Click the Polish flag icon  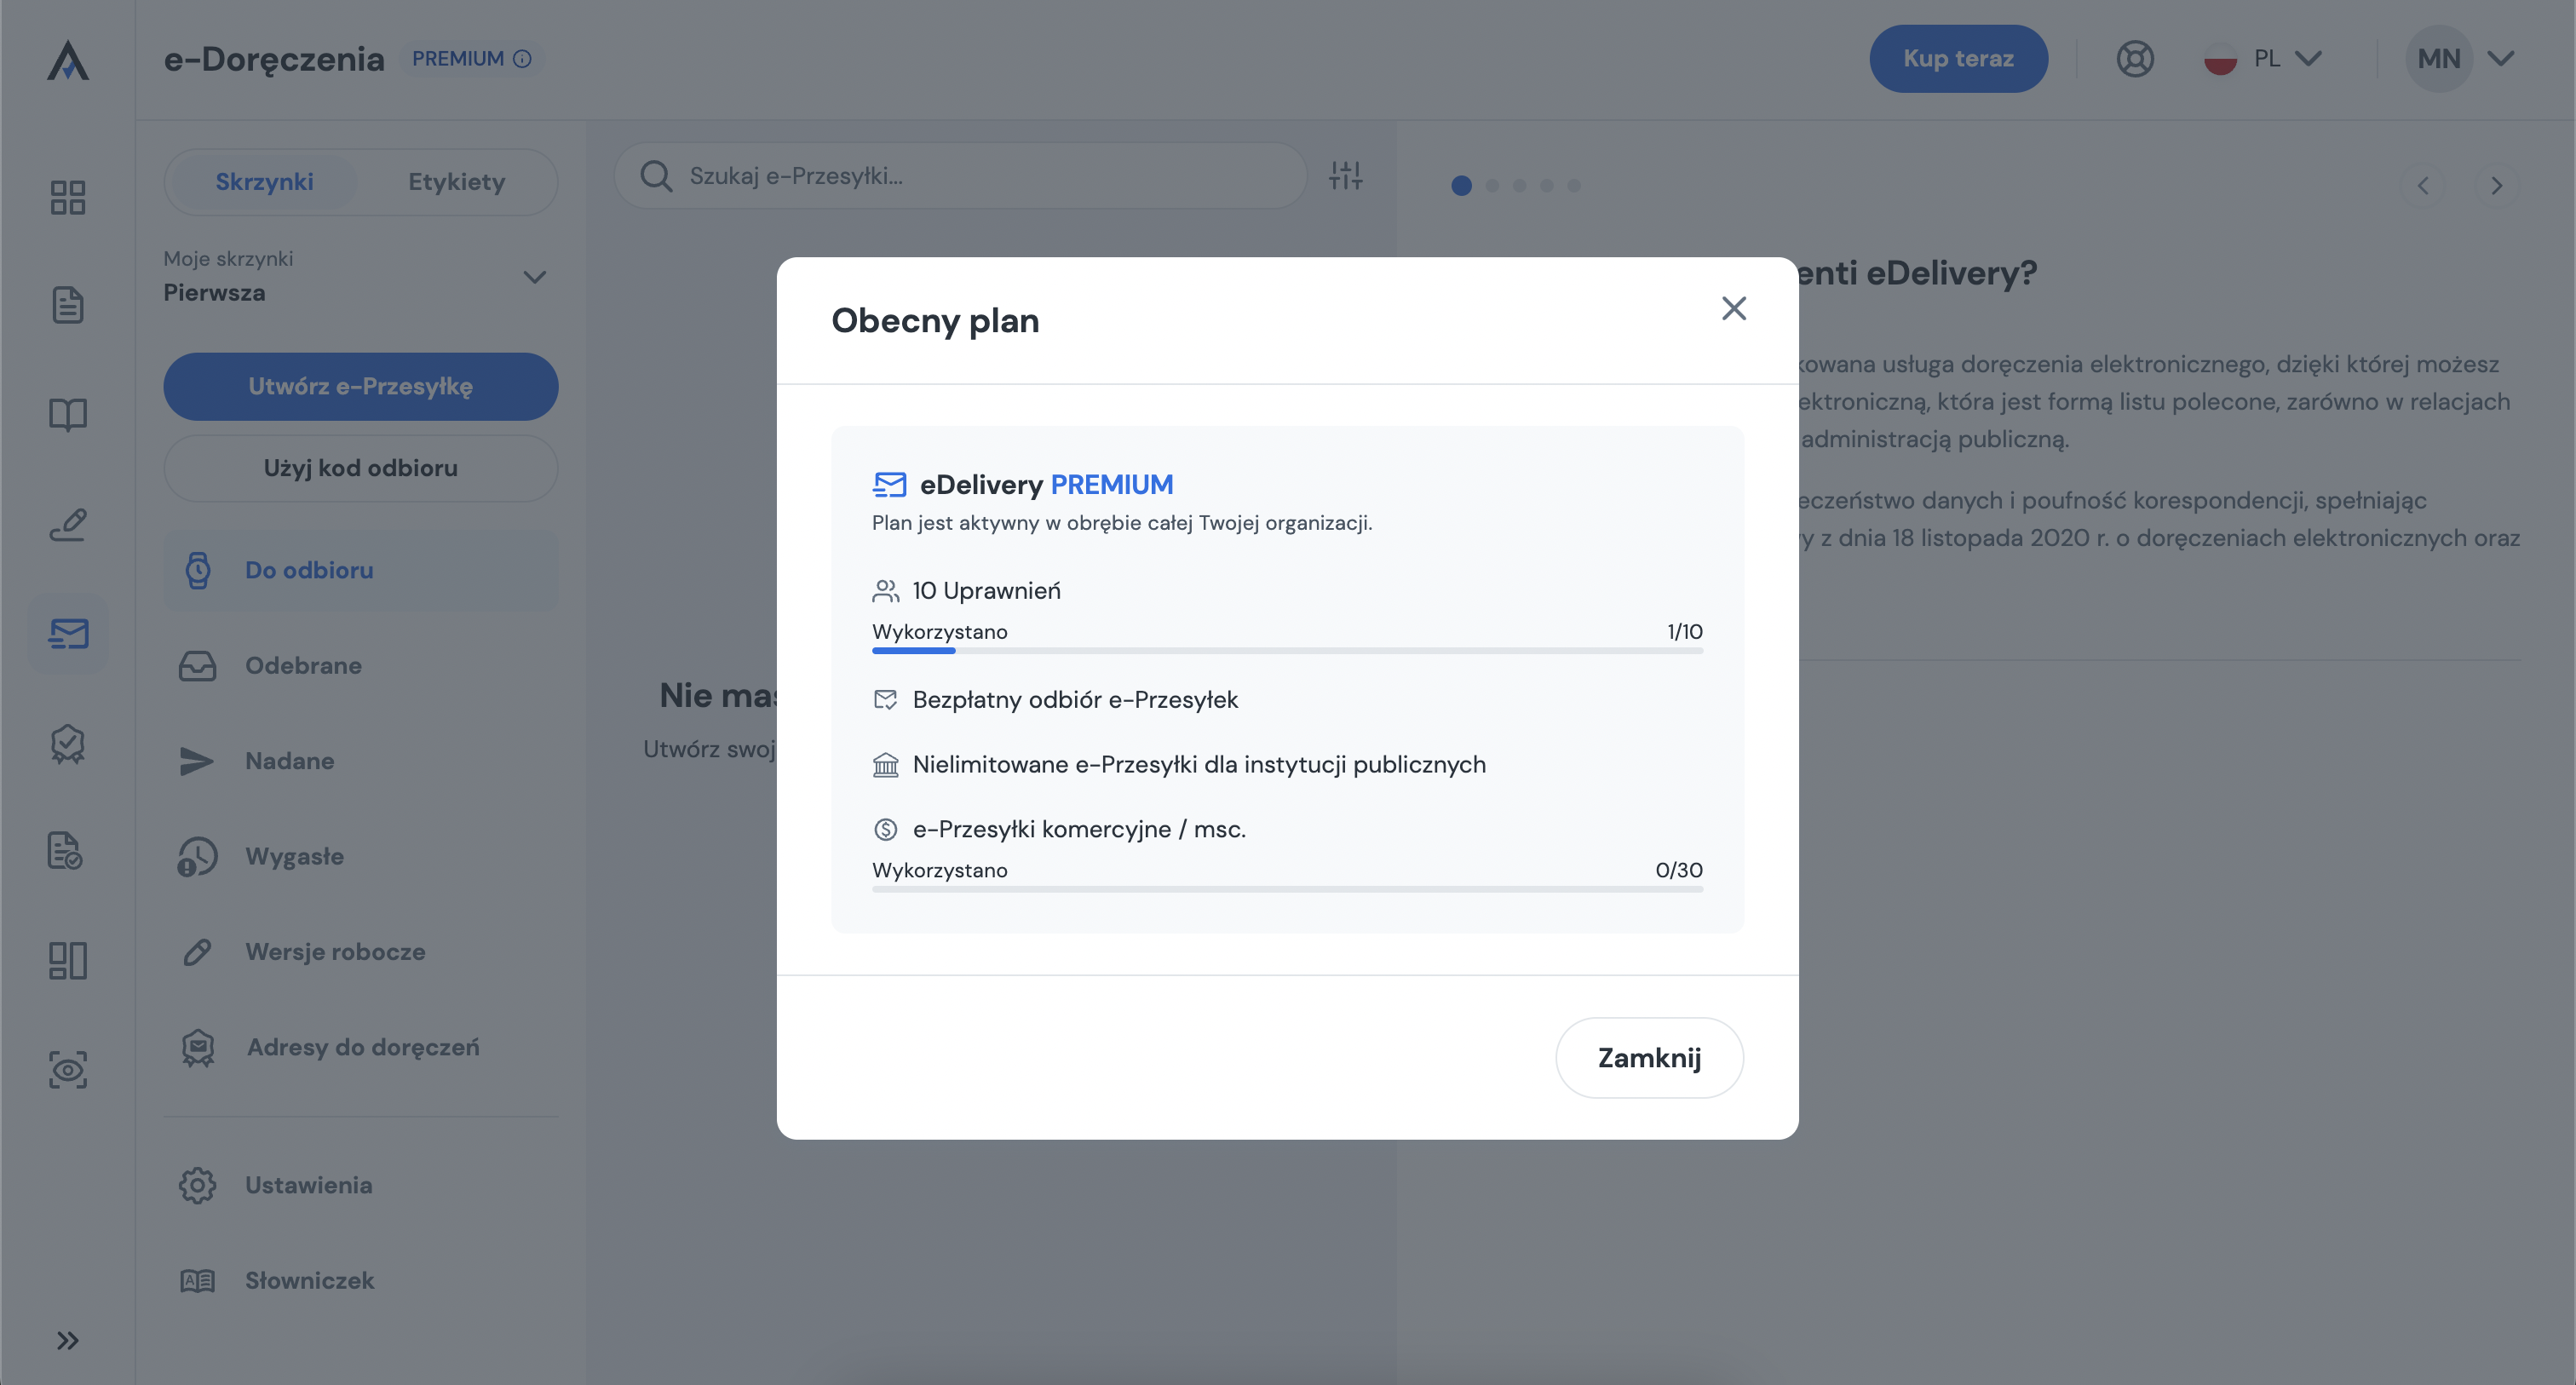[2220, 59]
